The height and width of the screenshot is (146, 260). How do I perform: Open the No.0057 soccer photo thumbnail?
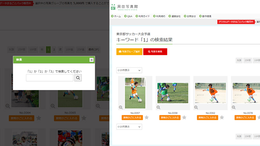tap(135, 93)
